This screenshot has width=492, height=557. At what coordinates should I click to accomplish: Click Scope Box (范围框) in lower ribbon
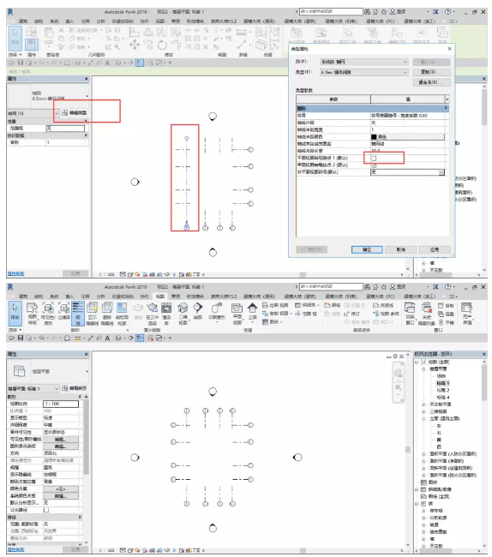point(306,314)
